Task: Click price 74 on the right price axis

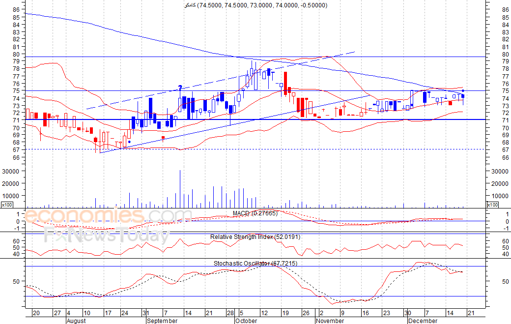Action: [x=506, y=98]
